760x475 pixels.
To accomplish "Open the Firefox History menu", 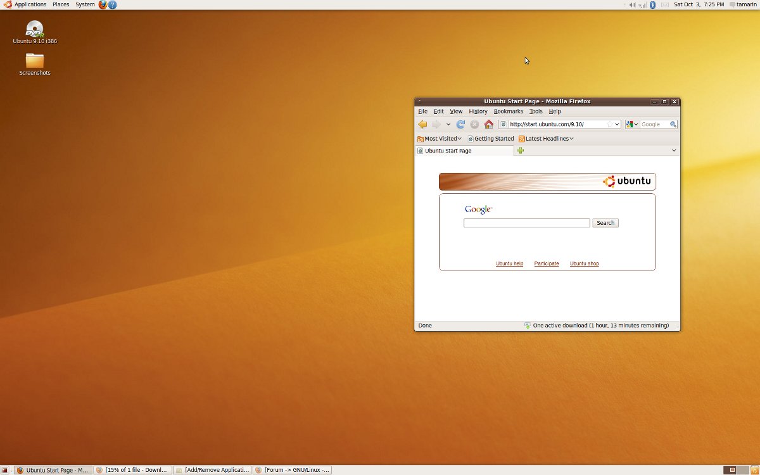I will pos(478,111).
